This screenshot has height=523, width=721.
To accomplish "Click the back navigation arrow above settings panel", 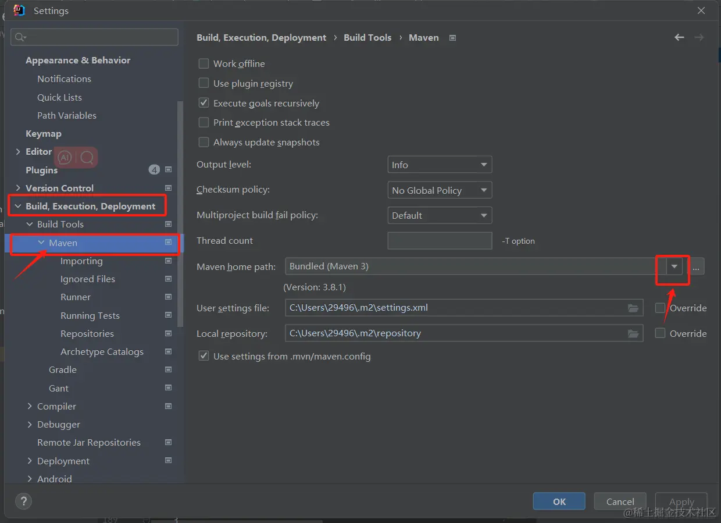I will click(679, 37).
